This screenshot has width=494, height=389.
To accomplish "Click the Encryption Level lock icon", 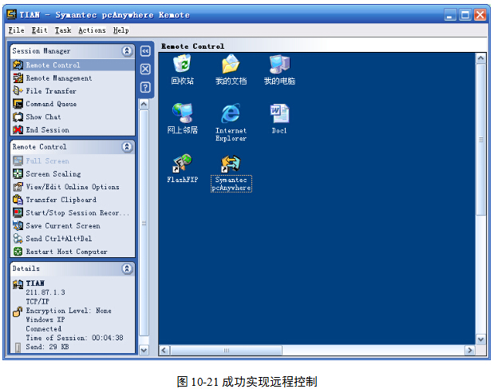I will [18, 312].
